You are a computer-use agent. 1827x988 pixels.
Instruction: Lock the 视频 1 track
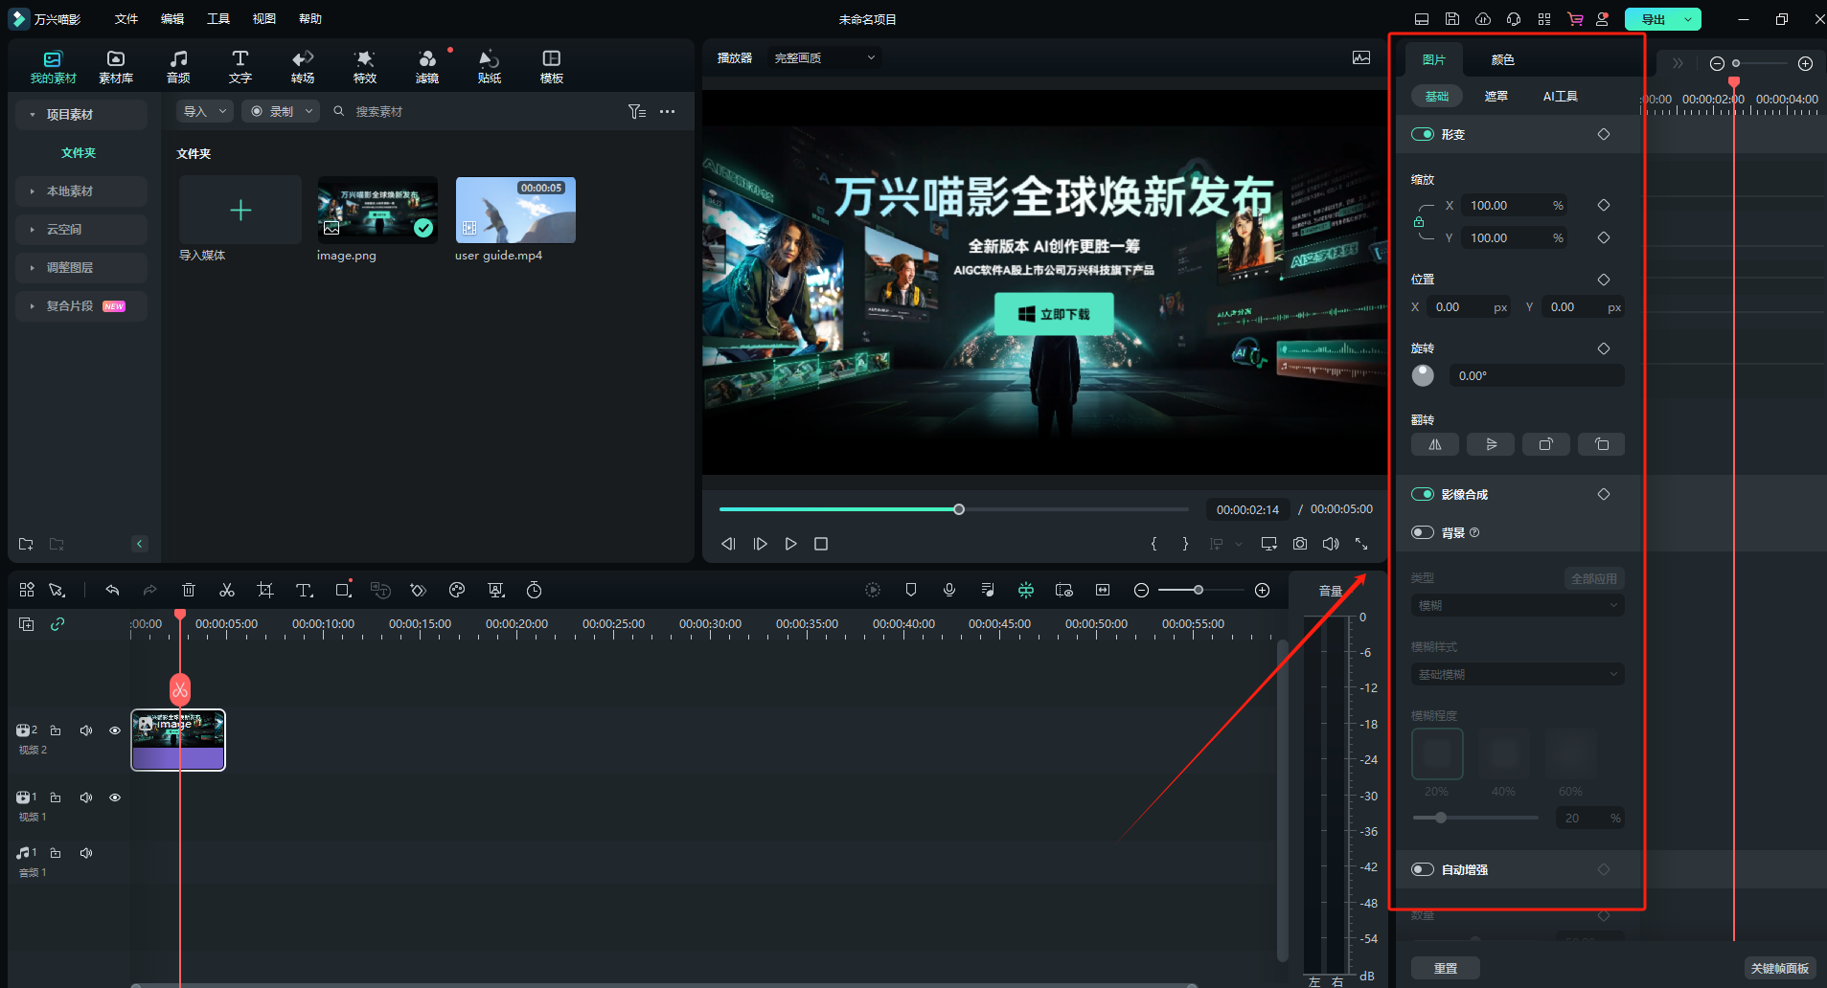point(56,797)
